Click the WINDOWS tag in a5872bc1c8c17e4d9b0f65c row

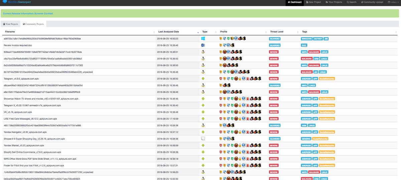307,39
